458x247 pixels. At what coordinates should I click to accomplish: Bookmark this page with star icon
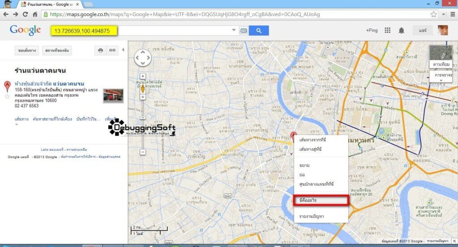pyautogui.click(x=434, y=14)
